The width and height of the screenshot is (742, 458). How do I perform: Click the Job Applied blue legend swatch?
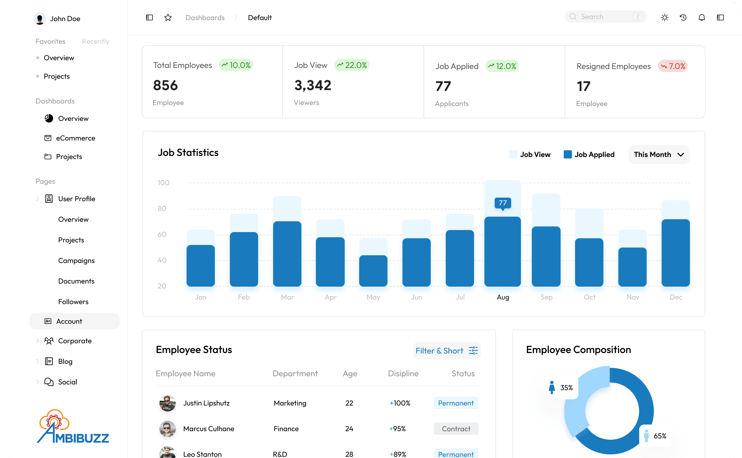[x=567, y=154]
